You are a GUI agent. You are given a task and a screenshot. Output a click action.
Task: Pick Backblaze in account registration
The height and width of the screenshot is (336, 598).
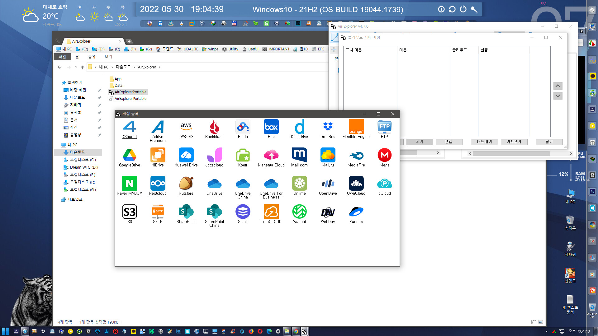[x=214, y=129]
